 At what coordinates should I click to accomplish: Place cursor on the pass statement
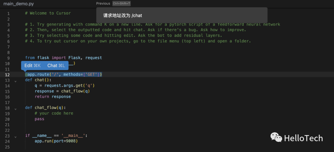pos(40,119)
